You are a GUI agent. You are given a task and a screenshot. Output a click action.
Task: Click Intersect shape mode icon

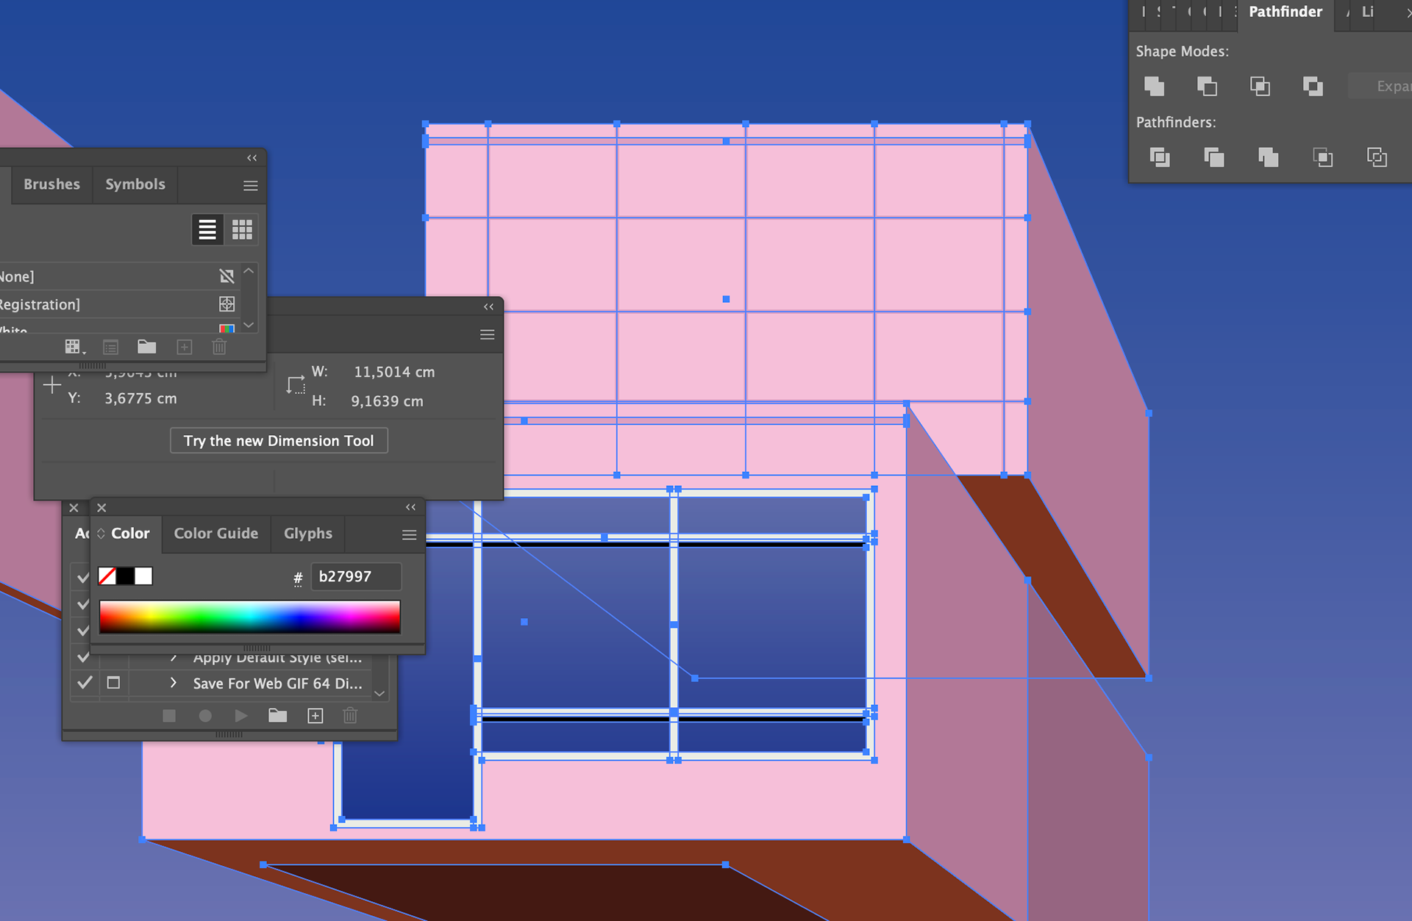point(1260,87)
